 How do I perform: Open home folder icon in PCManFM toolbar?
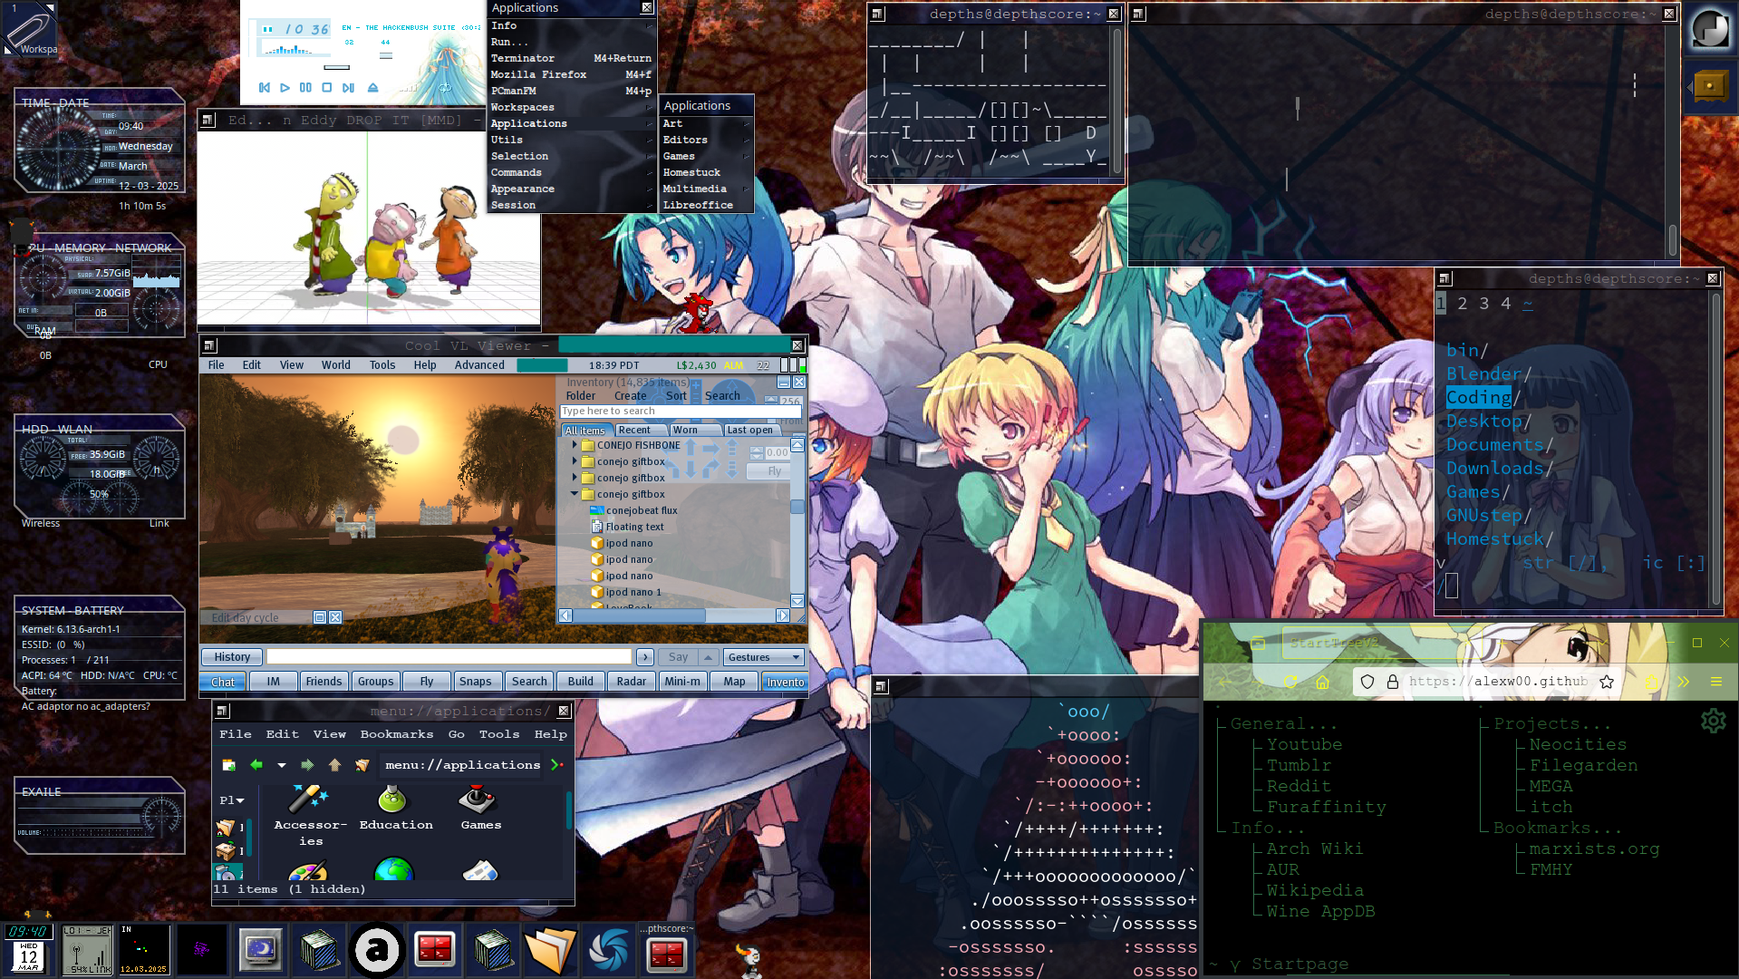(362, 765)
